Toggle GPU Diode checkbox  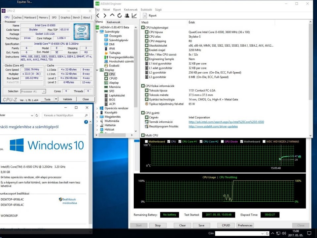pos(222,141)
